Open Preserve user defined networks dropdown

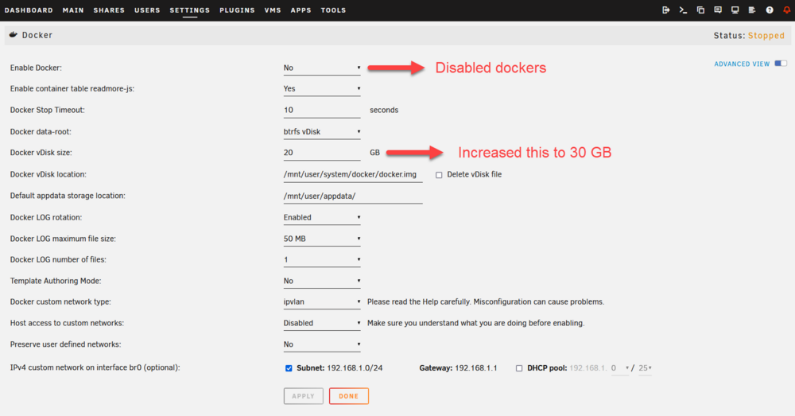coord(322,344)
